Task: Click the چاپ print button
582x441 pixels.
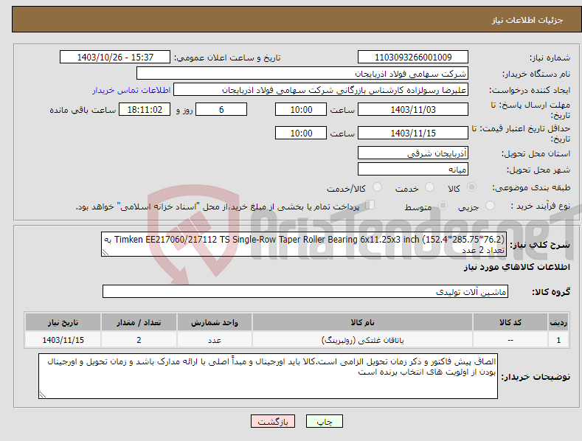Action: coord(325,421)
